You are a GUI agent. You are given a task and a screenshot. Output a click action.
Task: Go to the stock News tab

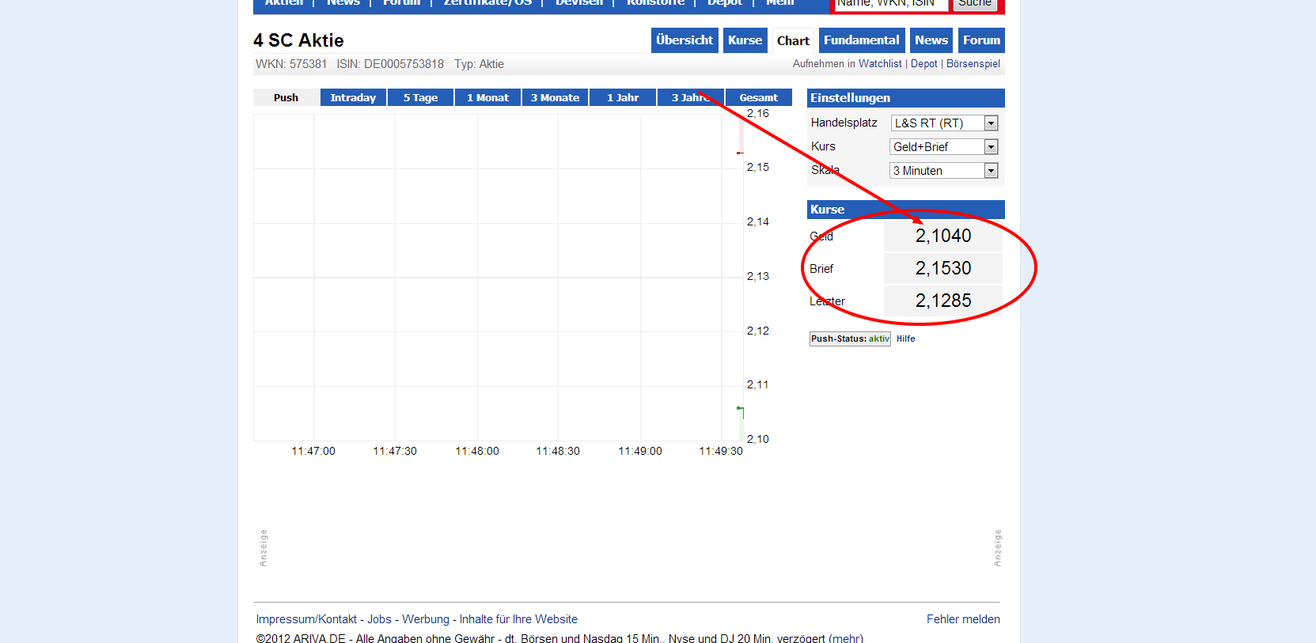coord(931,40)
